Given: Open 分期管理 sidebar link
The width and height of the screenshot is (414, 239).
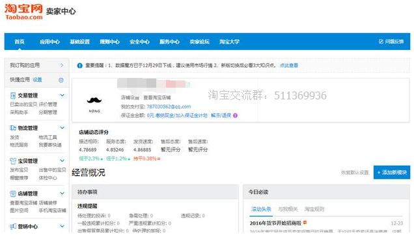Looking at the screenshot, I should [x=48, y=112].
